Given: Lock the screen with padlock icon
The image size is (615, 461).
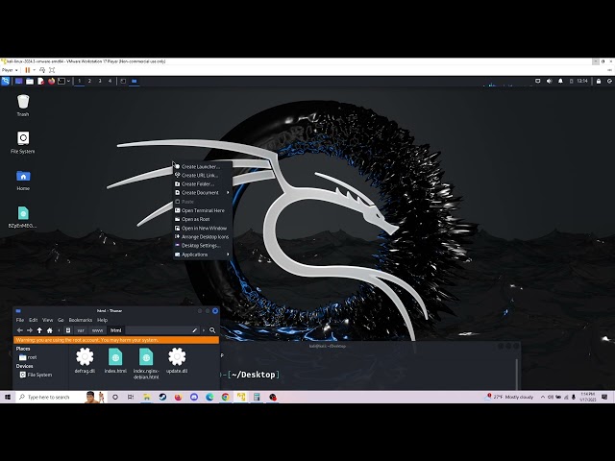Looking at the screenshot, I should [x=599, y=81].
